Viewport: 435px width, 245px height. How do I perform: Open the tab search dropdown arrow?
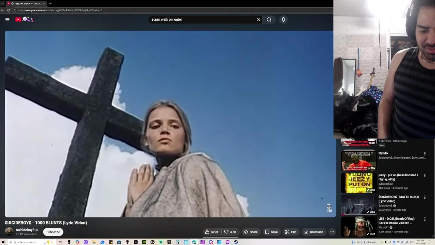click(x=2, y=3)
